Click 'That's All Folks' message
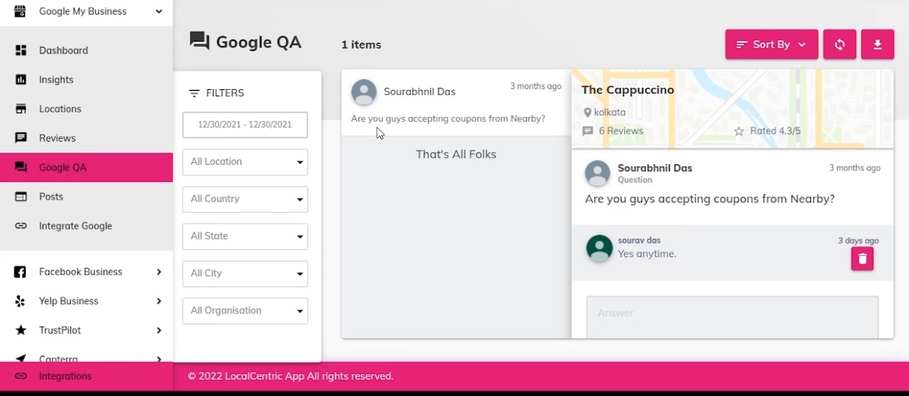The width and height of the screenshot is (909, 396). [456, 154]
